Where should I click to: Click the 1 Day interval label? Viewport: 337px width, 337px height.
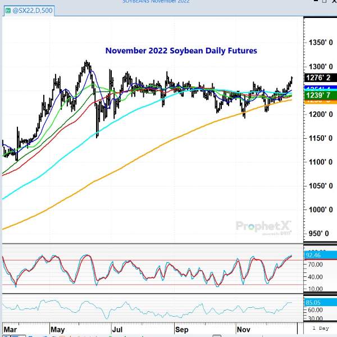point(321,328)
